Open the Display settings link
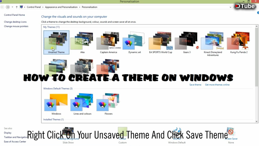 click(x=8, y=133)
